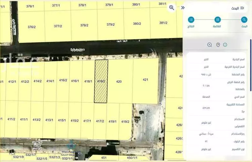Screen dimensions: 252x162
Task: Select parcel 379/2 on the map
Action: click(111, 24)
